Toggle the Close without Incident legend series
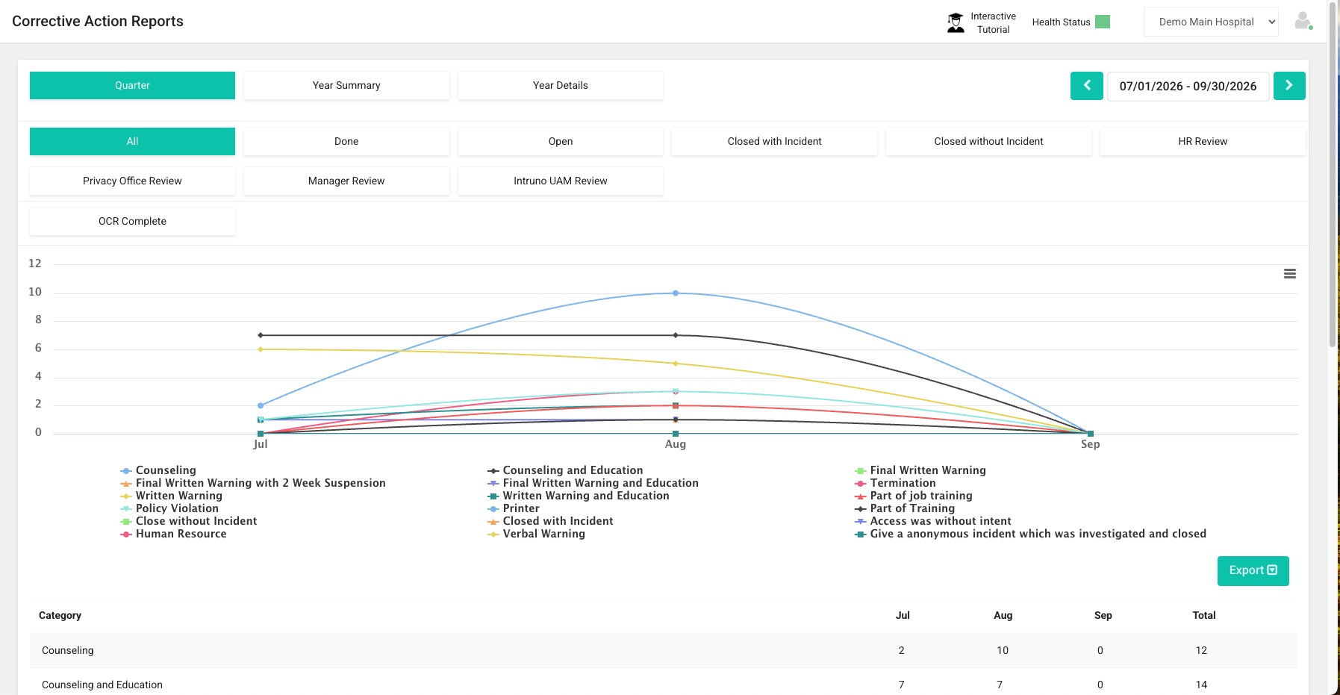1340x695 pixels. pos(189,521)
